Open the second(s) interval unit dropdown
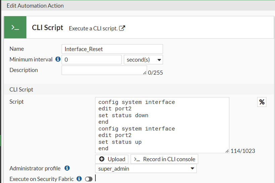 click(143, 60)
